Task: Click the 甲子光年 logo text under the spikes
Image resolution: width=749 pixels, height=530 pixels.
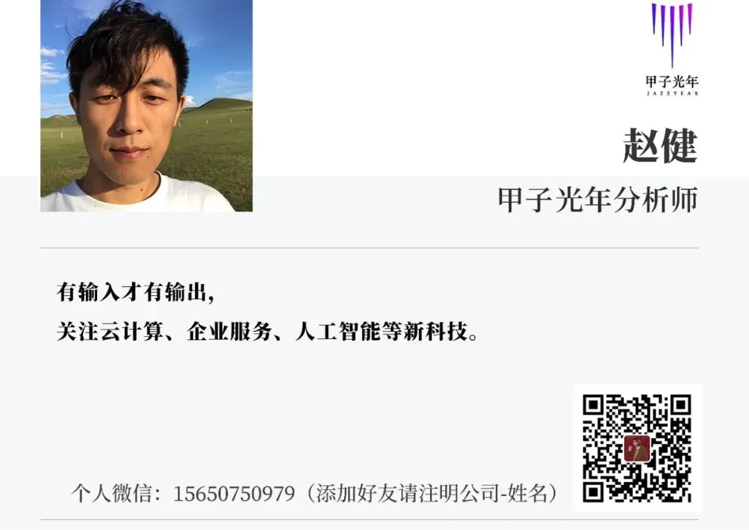Action: 672,82
